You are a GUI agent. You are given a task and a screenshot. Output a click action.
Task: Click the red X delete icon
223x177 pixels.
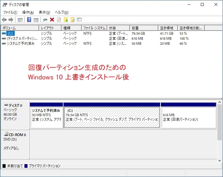(52, 20)
